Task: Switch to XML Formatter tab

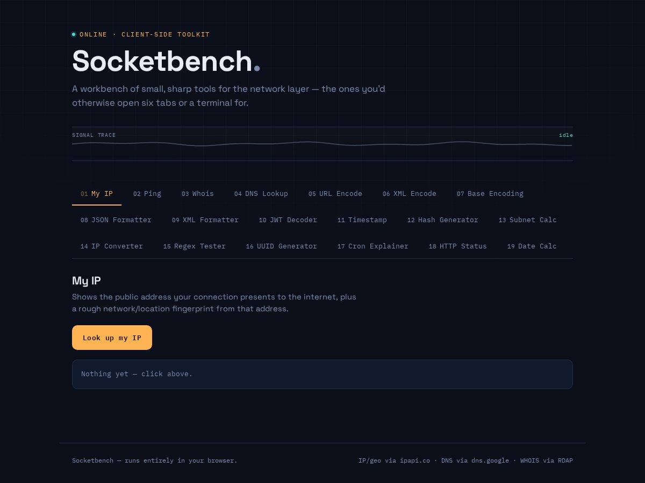Action: tap(205, 220)
